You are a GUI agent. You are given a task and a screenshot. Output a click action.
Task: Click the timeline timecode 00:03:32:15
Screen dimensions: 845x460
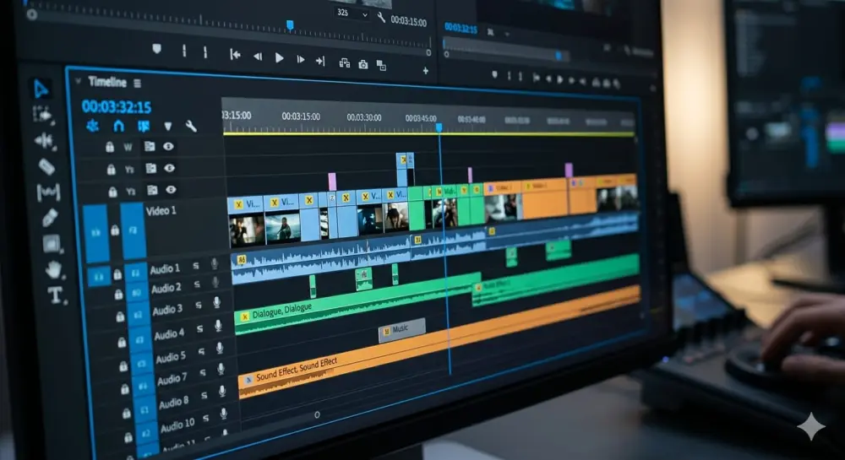(x=117, y=107)
